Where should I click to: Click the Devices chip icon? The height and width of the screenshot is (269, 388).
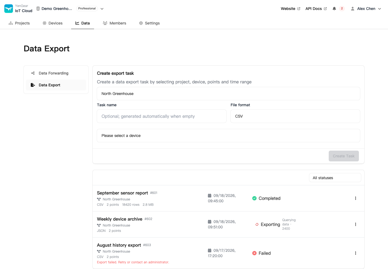pos(44,23)
